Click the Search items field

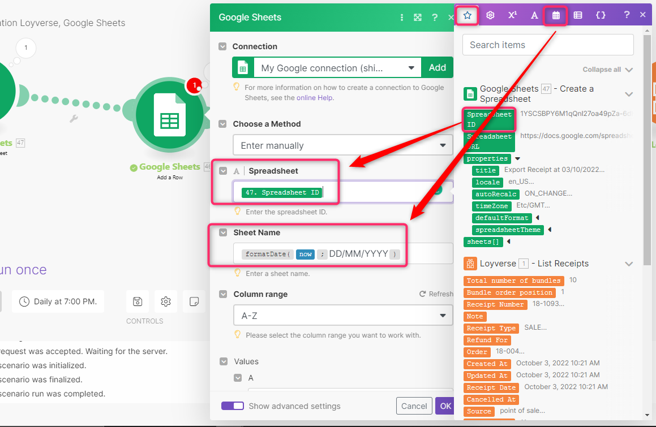tap(547, 45)
